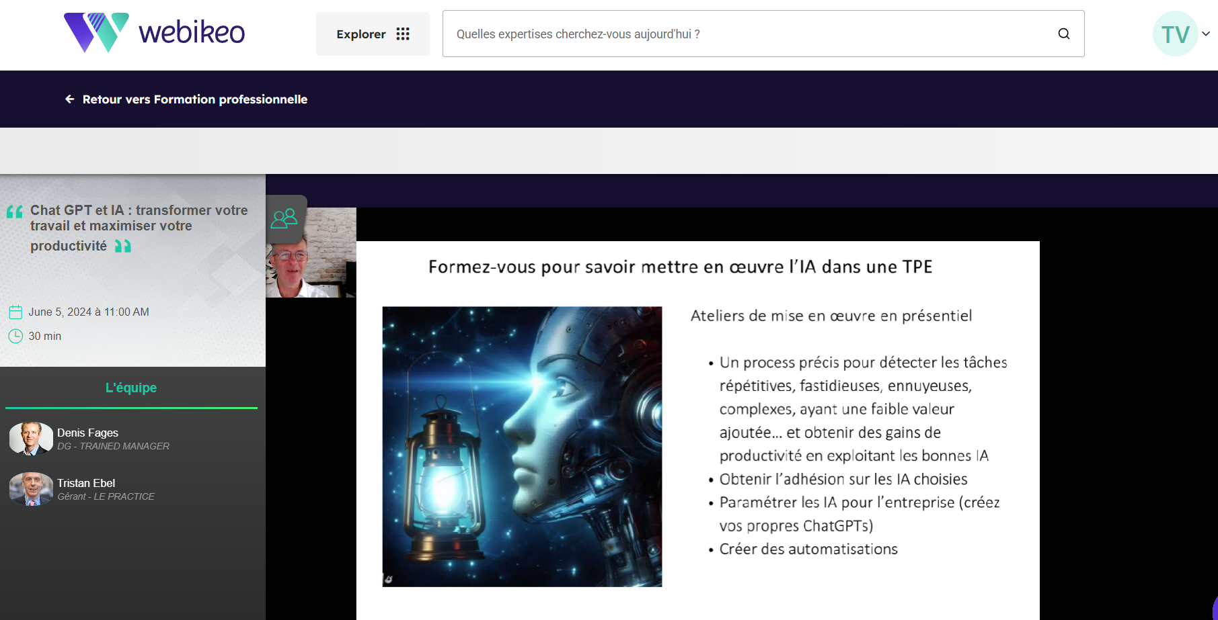This screenshot has width=1218, height=620.
Task: Return to Formation professionnelle
Action: (x=194, y=99)
